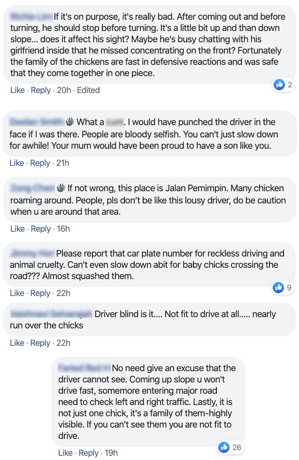The height and width of the screenshot is (460, 299).
Task: Reply to the comment edited 20h ago
Action: pos(40,90)
